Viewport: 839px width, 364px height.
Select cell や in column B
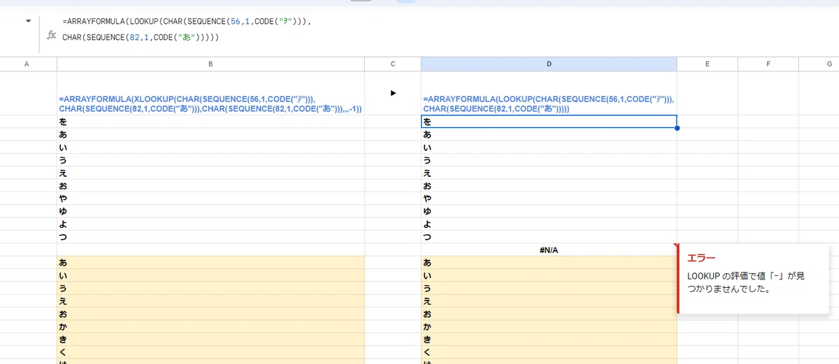coord(210,198)
